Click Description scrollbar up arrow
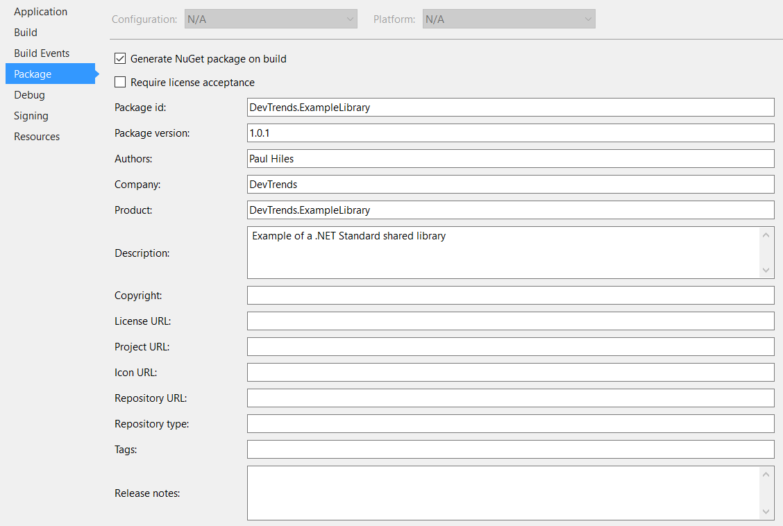The height and width of the screenshot is (526, 783). coord(766,235)
